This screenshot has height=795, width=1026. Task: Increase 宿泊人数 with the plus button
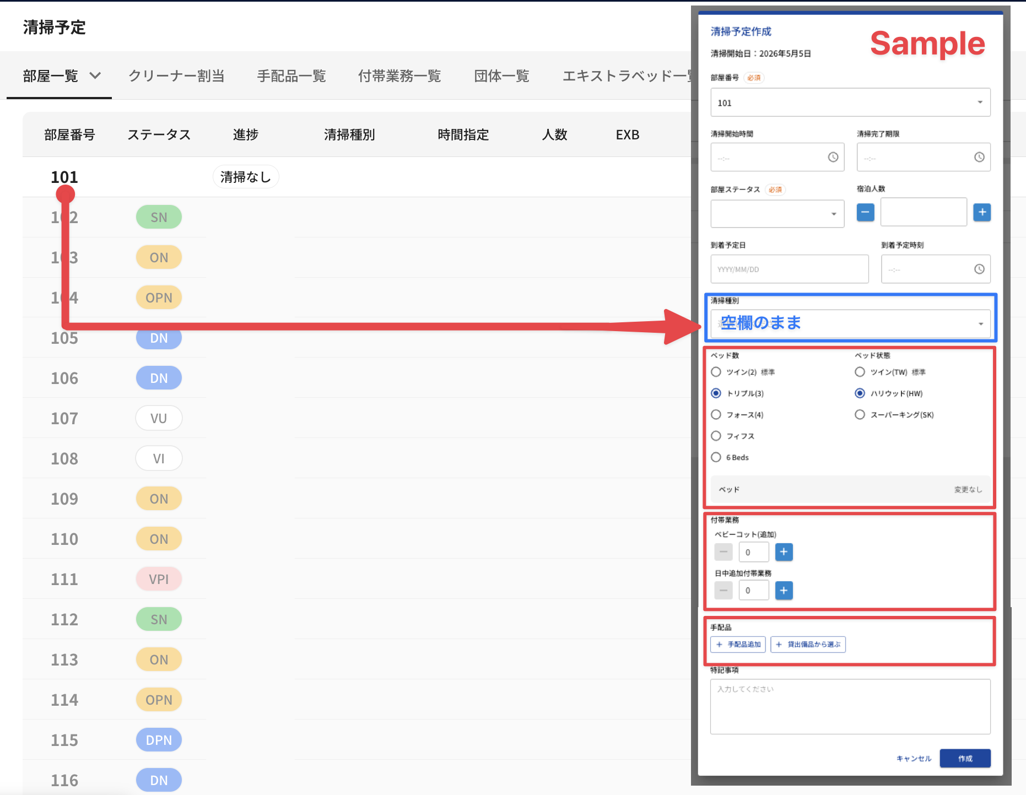[982, 212]
